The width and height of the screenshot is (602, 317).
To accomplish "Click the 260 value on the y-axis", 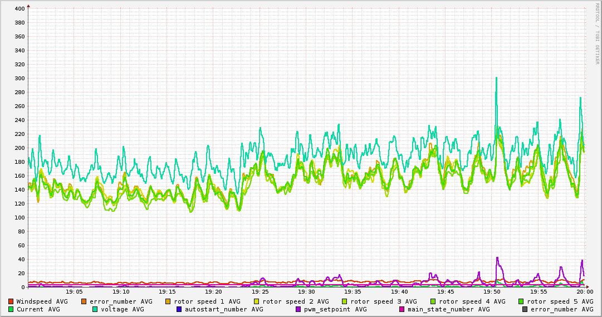I will (19, 106).
